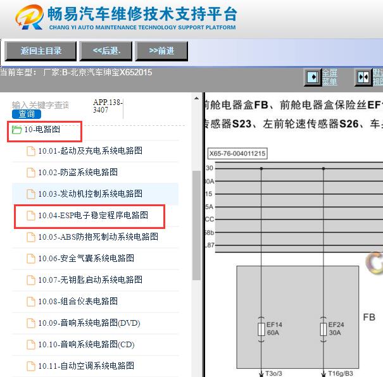Image resolution: width=383 pixels, height=377 pixels.
Task: Go forward with the >>前进 button
Action: click(161, 51)
